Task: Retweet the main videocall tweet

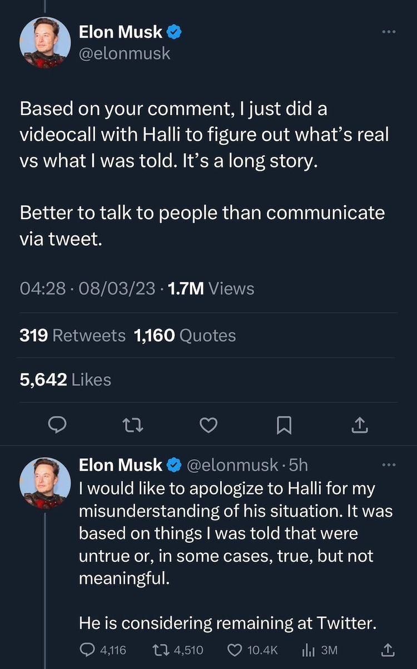Action: (133, 425)
